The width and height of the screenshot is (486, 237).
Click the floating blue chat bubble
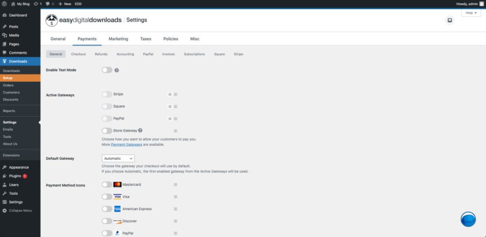[468, 219]
